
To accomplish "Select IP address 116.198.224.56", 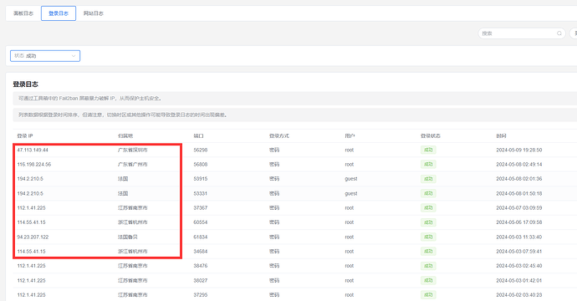I will click(x=33, y=165).
